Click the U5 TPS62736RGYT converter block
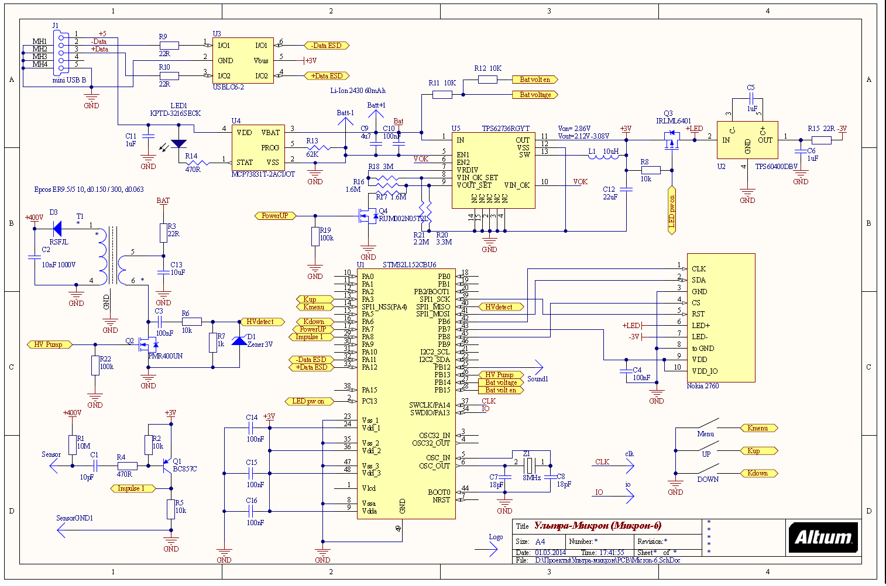Viewport: 886px width, 586px height. [x=493, y=170]
